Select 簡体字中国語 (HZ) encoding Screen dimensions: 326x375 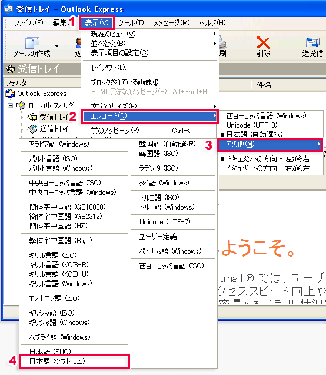75,226
